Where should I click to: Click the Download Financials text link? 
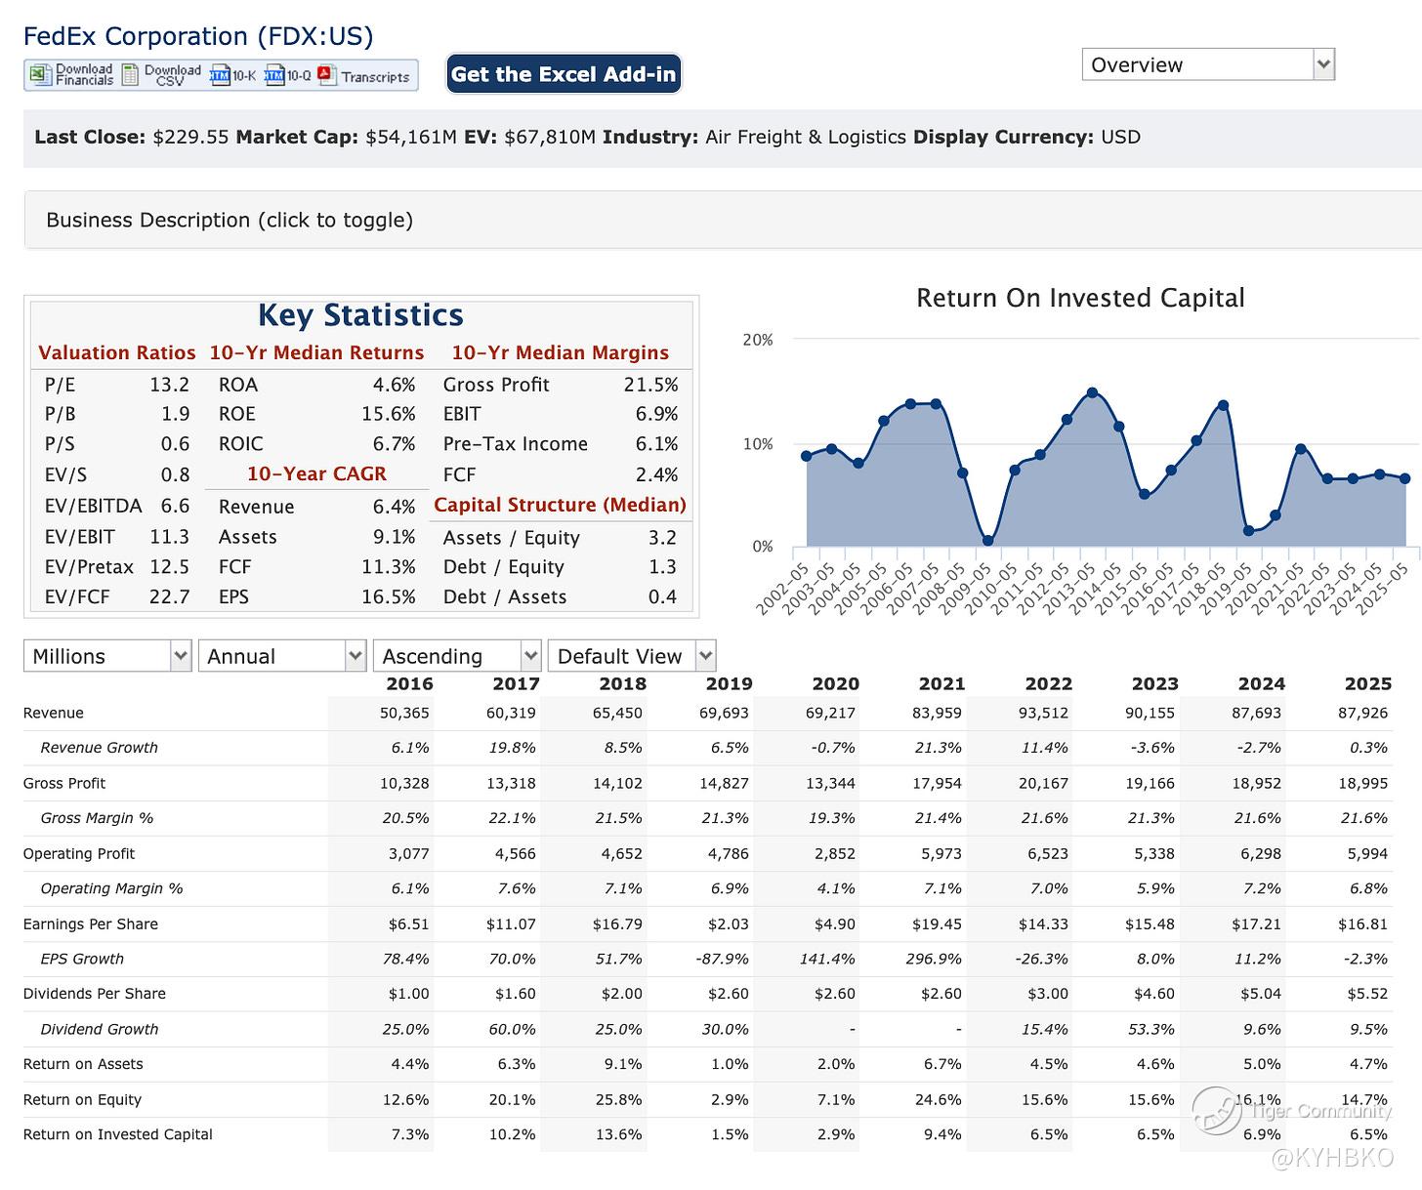[84, 75]
